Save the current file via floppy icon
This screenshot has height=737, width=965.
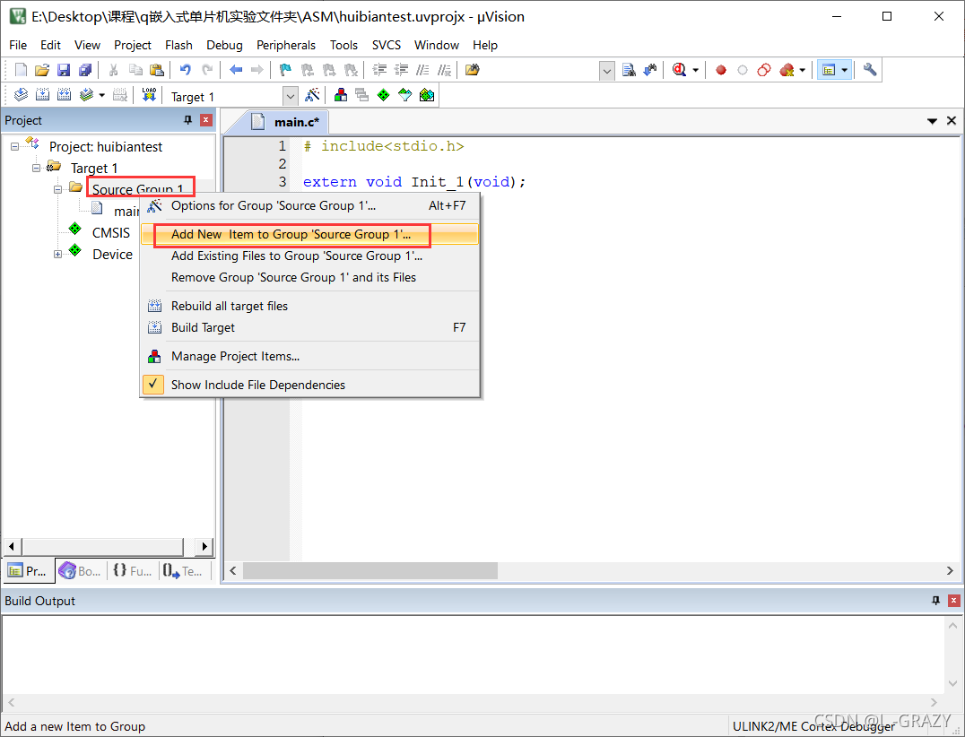tap(64, 70)
